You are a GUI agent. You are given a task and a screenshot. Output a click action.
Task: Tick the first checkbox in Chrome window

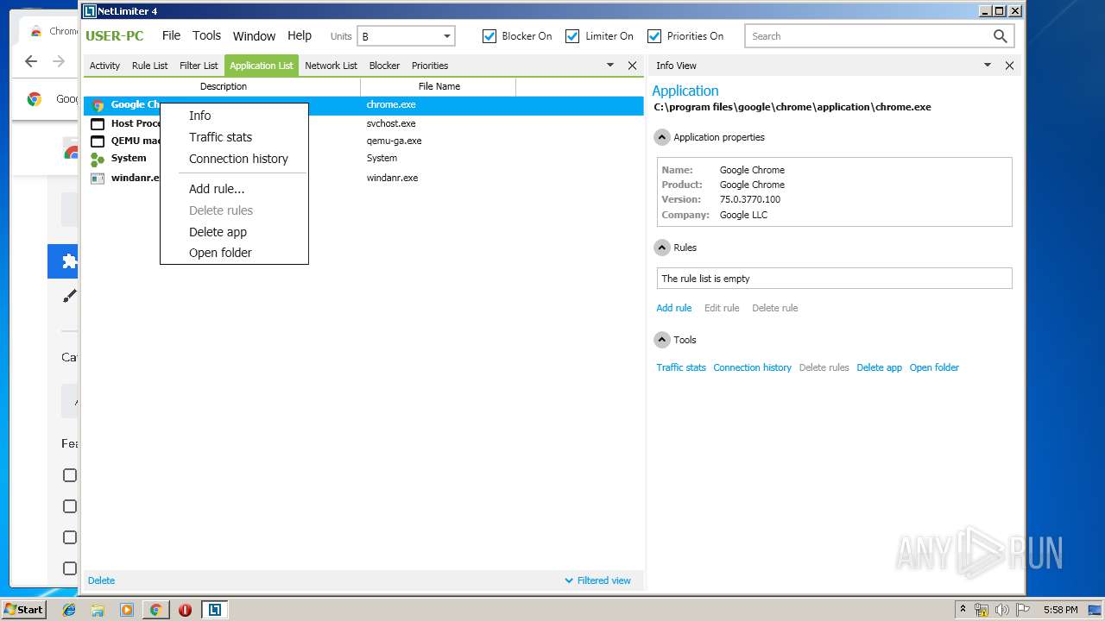[x=70, y=475]
